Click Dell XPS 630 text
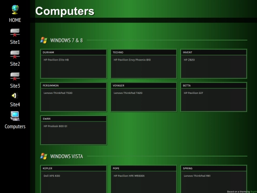Viewport: 257px width, 193px height. click(52, 176)
